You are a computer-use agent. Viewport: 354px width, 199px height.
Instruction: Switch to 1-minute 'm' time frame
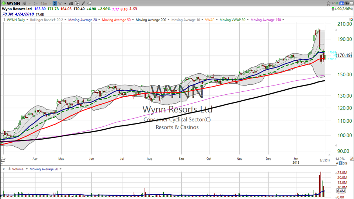pos(30,4)
